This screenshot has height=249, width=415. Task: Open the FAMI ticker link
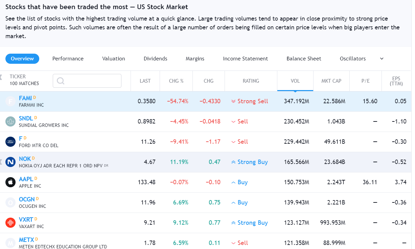[25, 98]
